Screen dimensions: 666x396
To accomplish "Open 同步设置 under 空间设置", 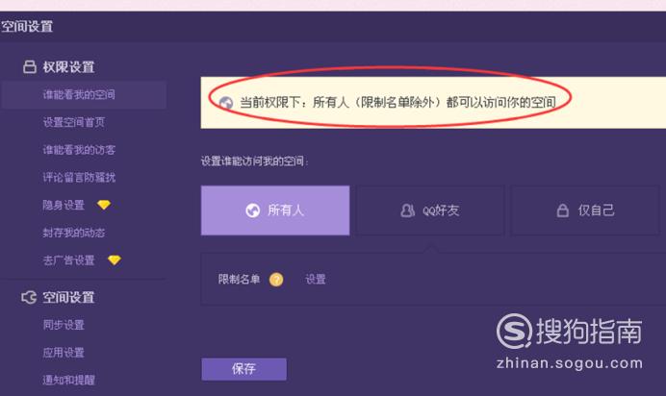I will 64,325.
